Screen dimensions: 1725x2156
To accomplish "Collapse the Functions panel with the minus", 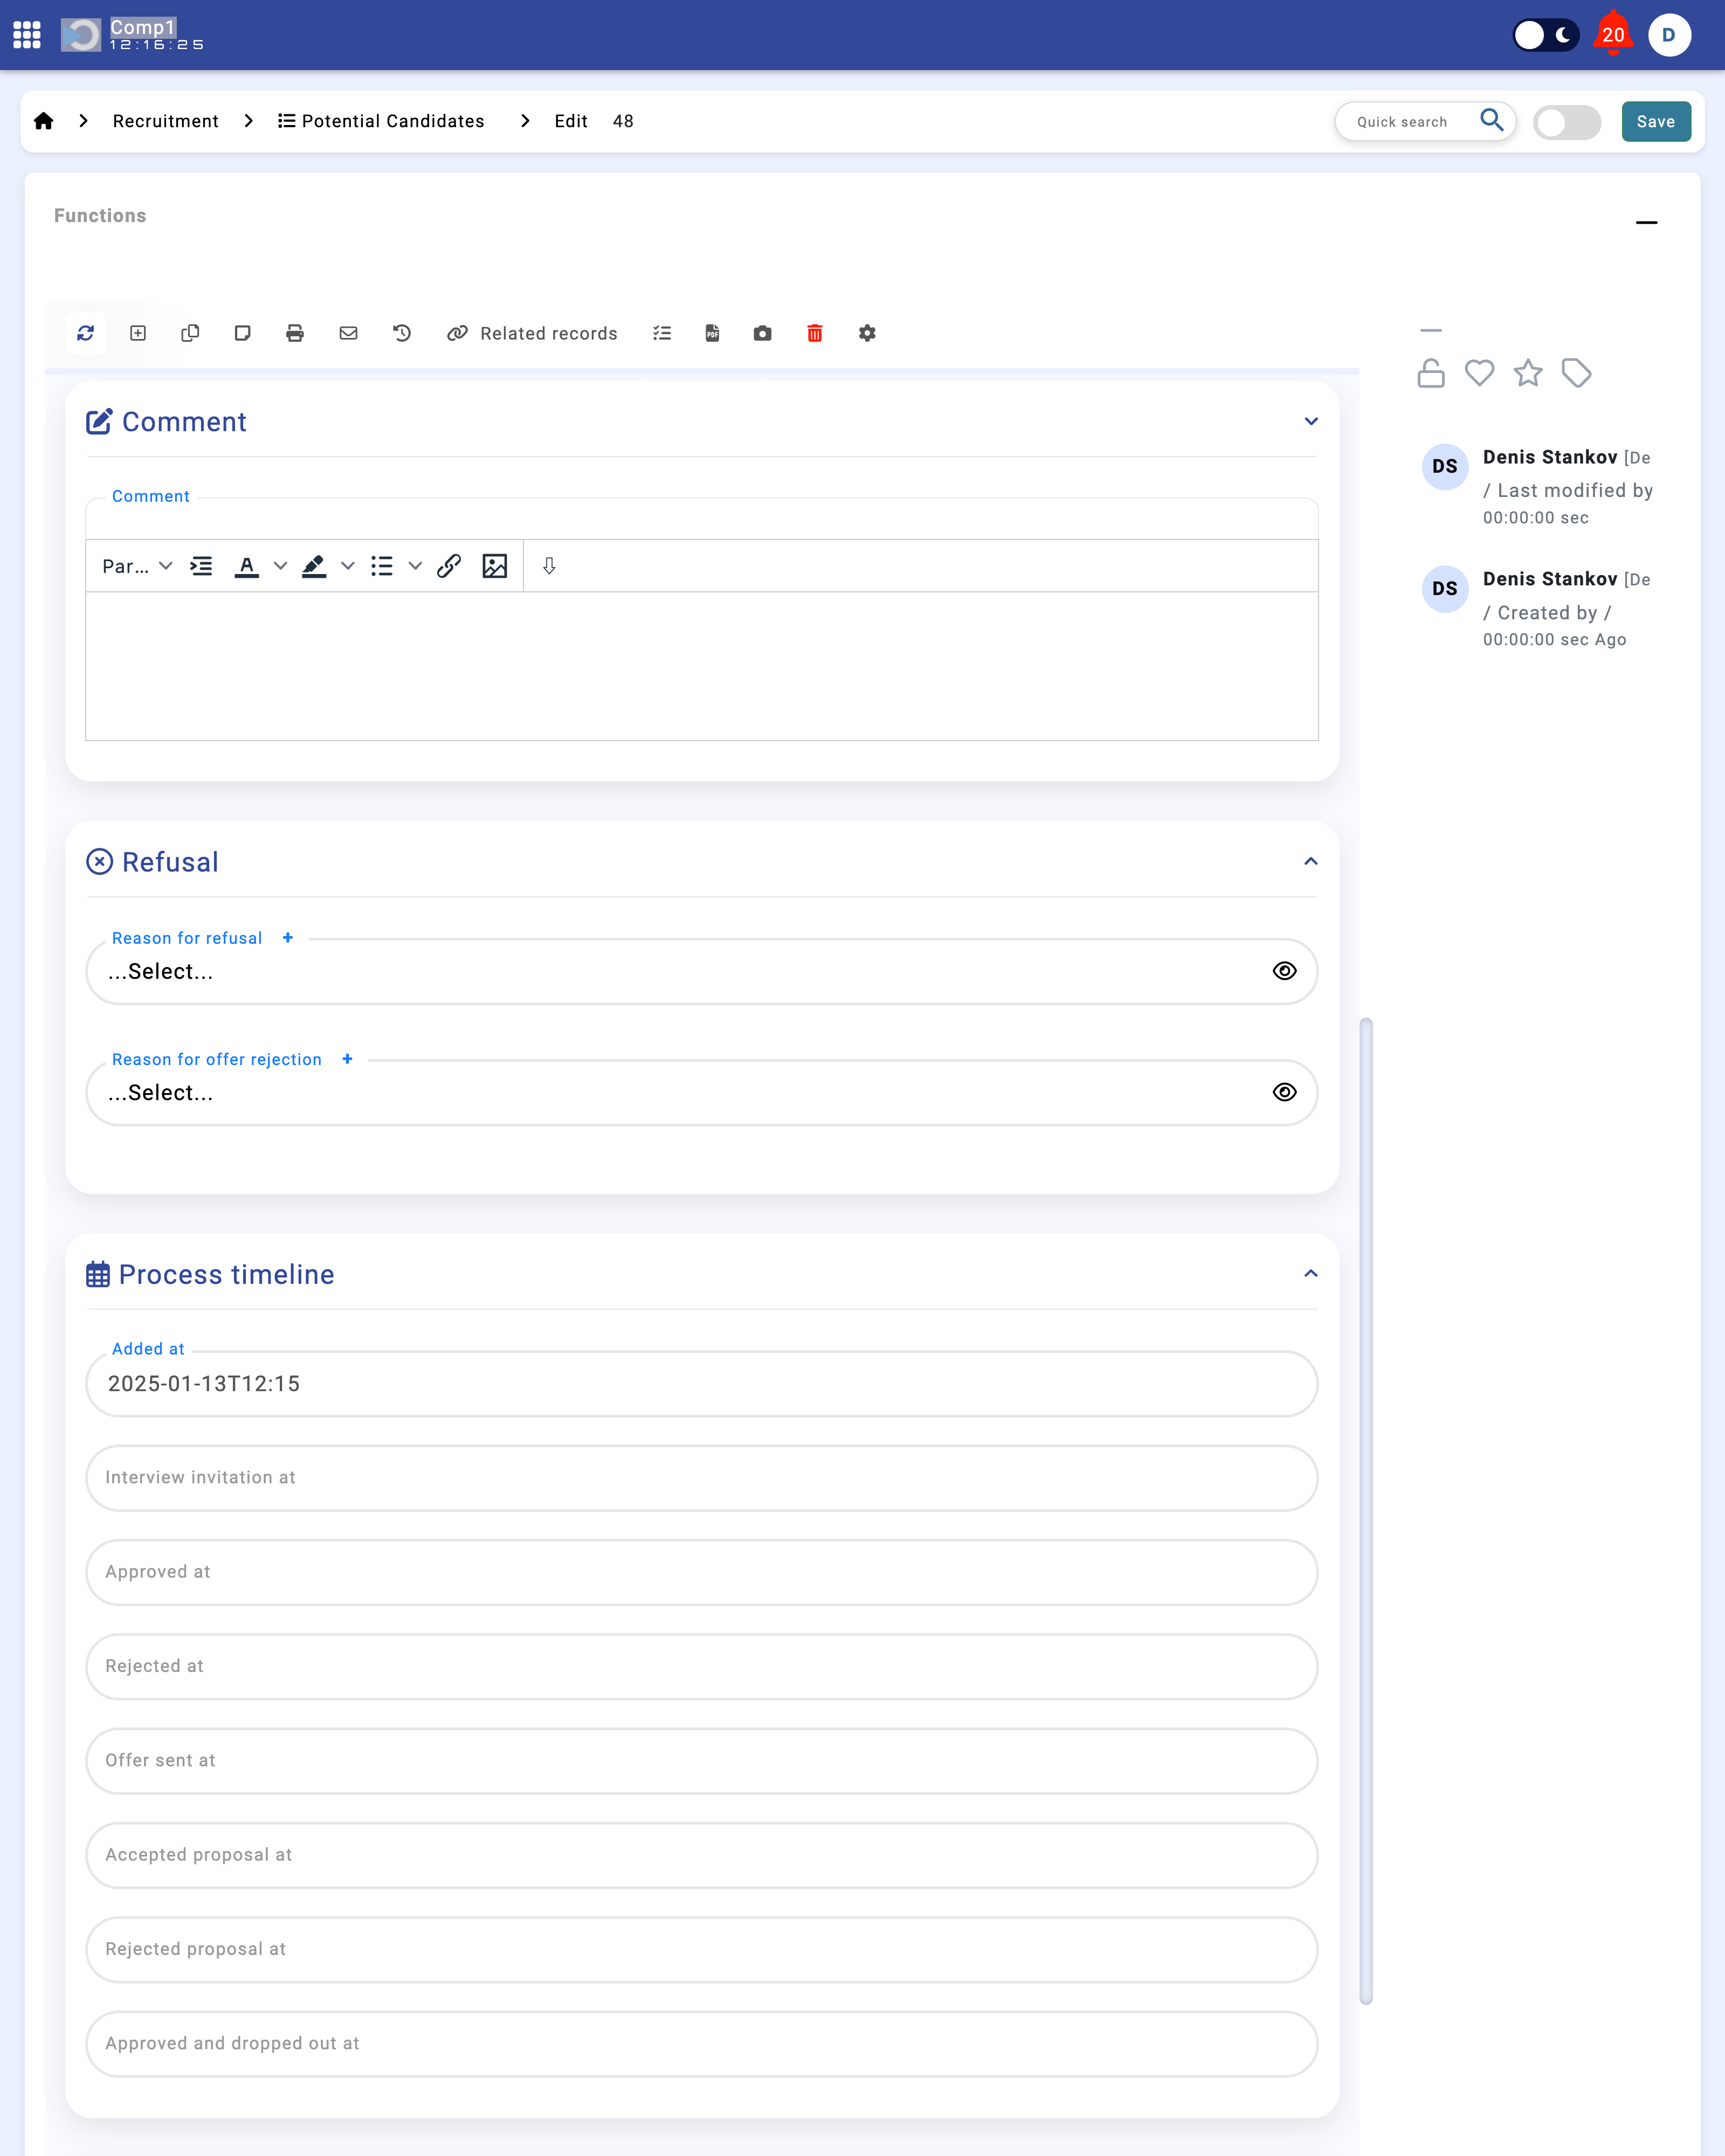I will click(x=1647, y=222).
